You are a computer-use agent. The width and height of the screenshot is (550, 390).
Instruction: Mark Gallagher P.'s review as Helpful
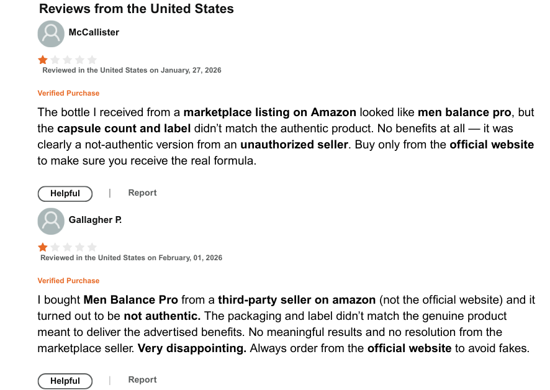click(65, 381)
